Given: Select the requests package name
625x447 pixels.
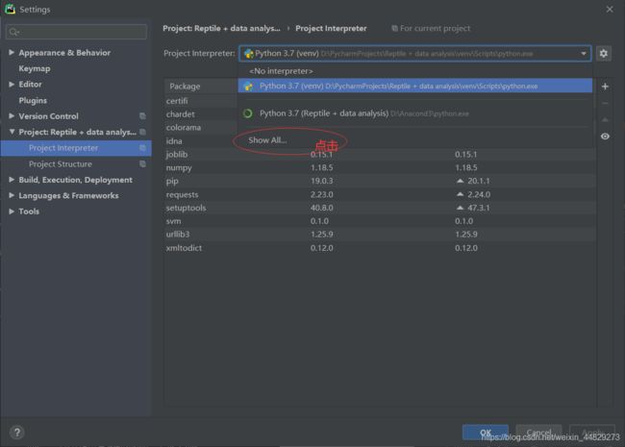Looking at the screenshot, I should pos(182,194).
